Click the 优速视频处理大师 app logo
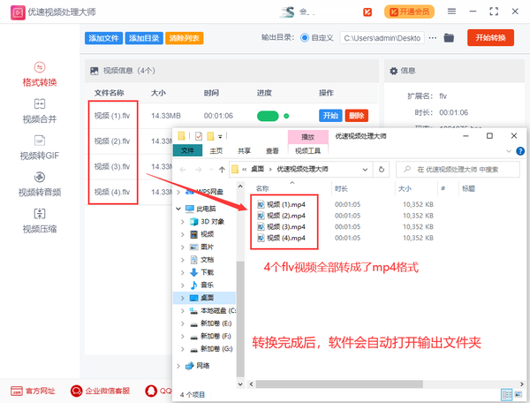The height and width of the screenshot is (403, 530). (18, 12)
